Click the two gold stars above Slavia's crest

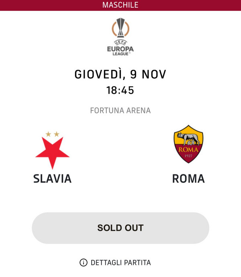[52, 134]
